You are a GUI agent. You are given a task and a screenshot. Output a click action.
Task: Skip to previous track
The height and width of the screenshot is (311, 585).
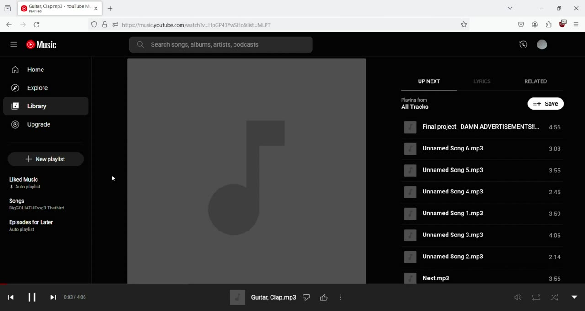pos(11,297)
